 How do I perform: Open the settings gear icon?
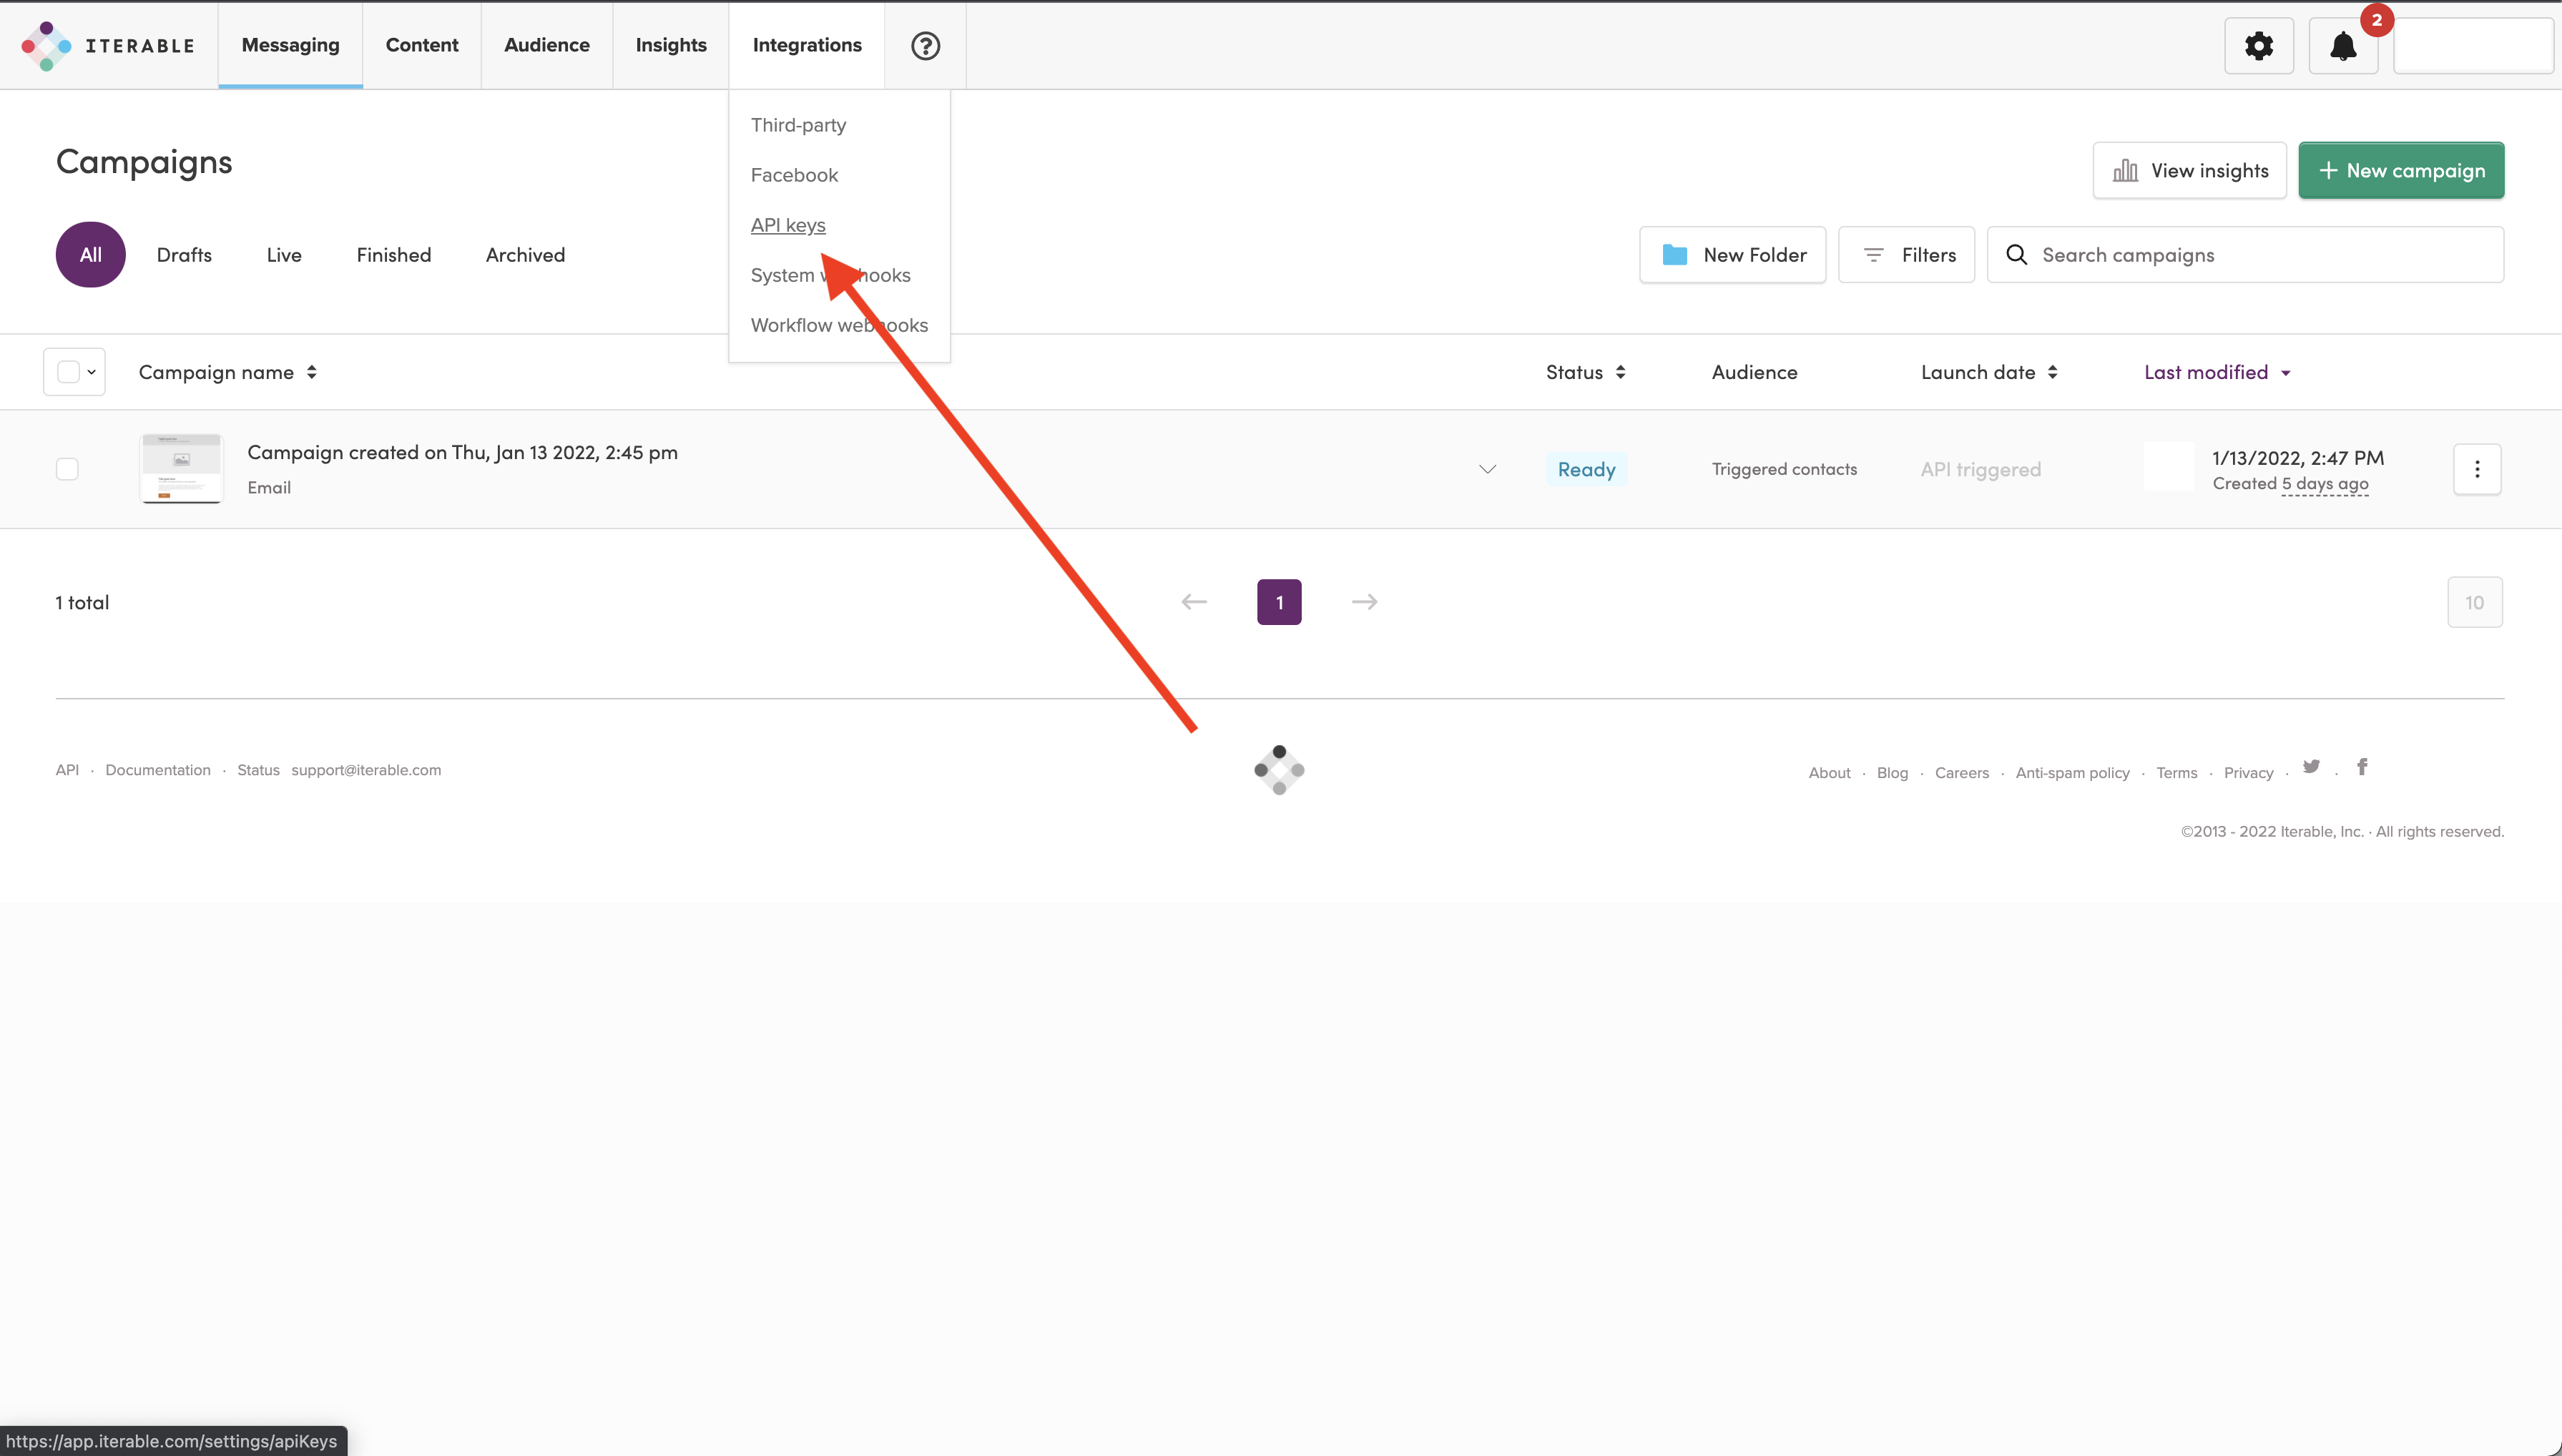2258,46
